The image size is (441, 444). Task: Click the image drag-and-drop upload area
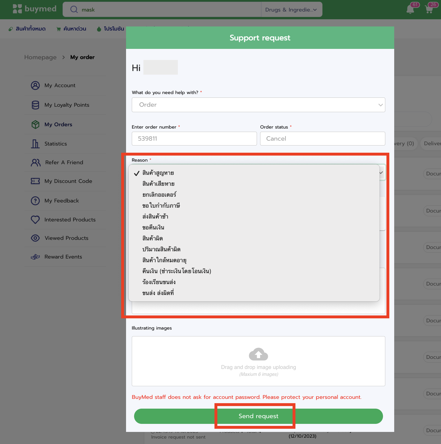coord(258,361)
